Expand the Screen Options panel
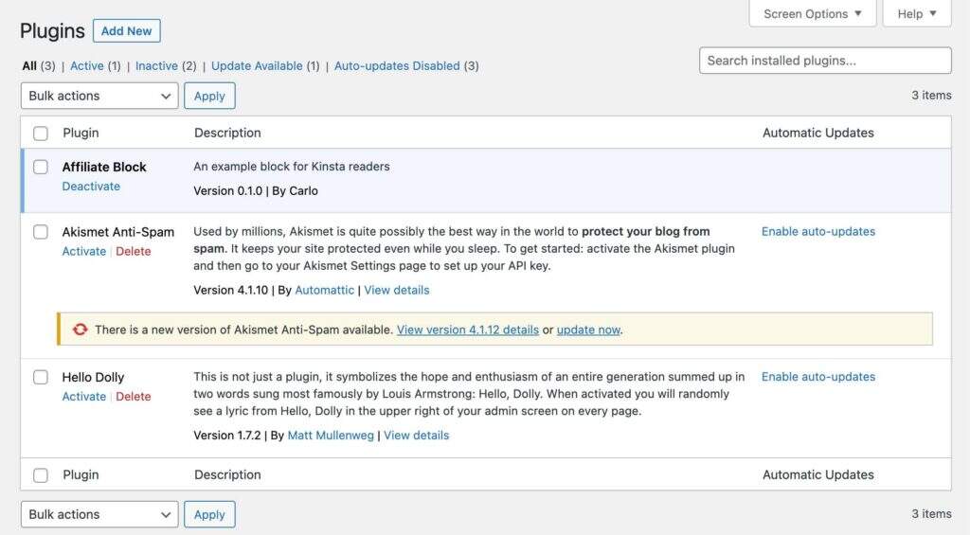 tap(813, 14)
